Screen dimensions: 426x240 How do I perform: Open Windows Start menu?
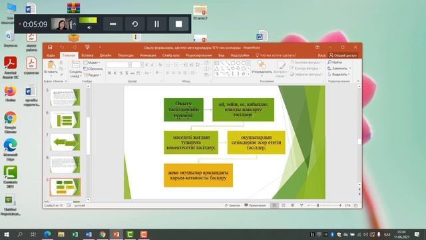pyautogui.click(x=7, y=234)
